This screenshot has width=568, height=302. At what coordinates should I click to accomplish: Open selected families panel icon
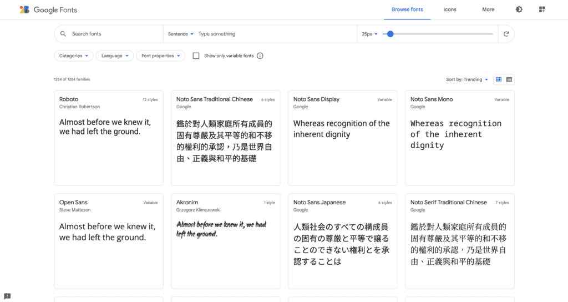(x=542, y=9)
